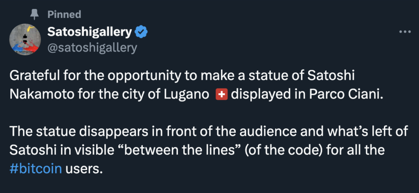Screen dimensions: 419x193
Task: Open the #bitcoin hashtag link
Action: pos(35,169)
